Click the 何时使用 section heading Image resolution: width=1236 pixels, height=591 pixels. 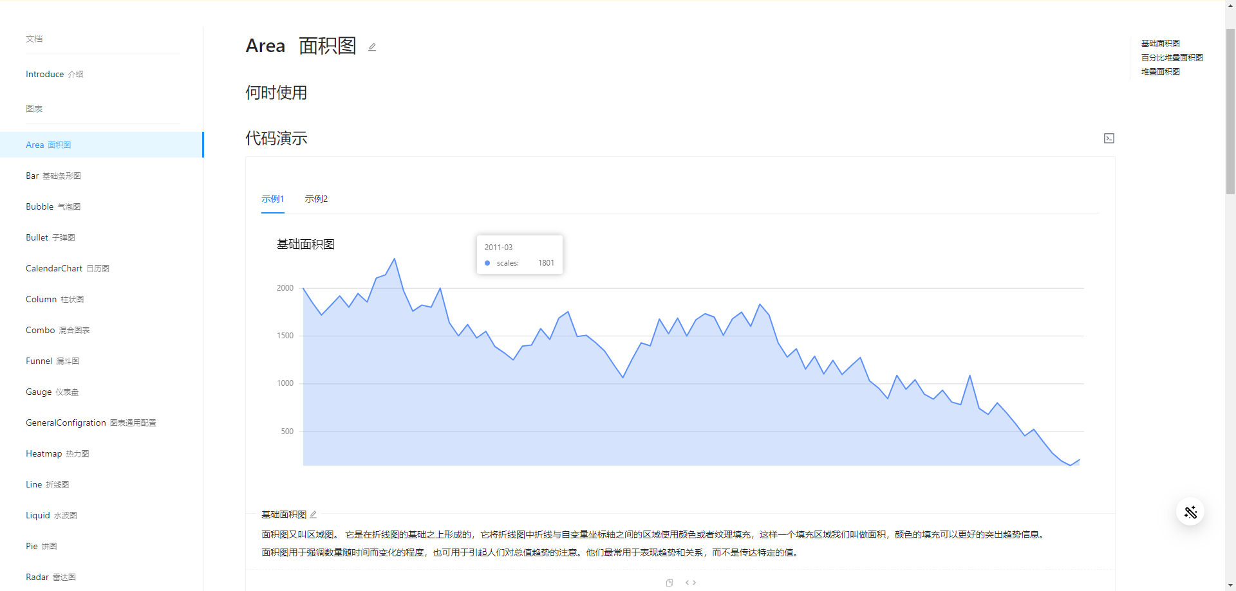tap(276, 93)
